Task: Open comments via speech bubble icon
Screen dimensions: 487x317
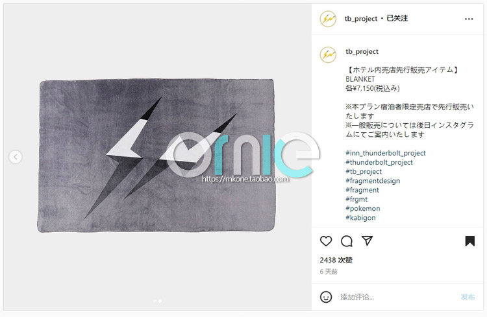Action: 346,241
